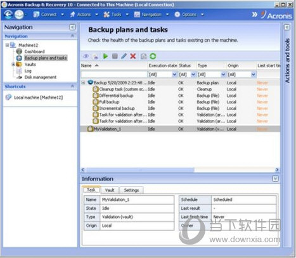Select the Cleanup task row icon
The width and height of the screenshot is (296, 258).
[96, 89]
